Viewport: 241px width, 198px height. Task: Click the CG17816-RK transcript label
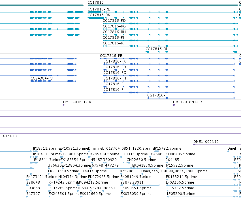point(99,15)
